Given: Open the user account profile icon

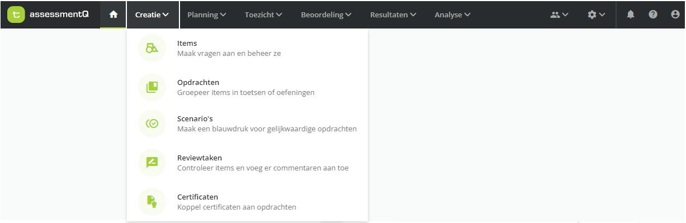Looking at the screenshot, I should [675, 15].
